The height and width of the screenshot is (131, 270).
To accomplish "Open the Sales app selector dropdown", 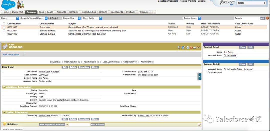I will [x=251, y=3].
